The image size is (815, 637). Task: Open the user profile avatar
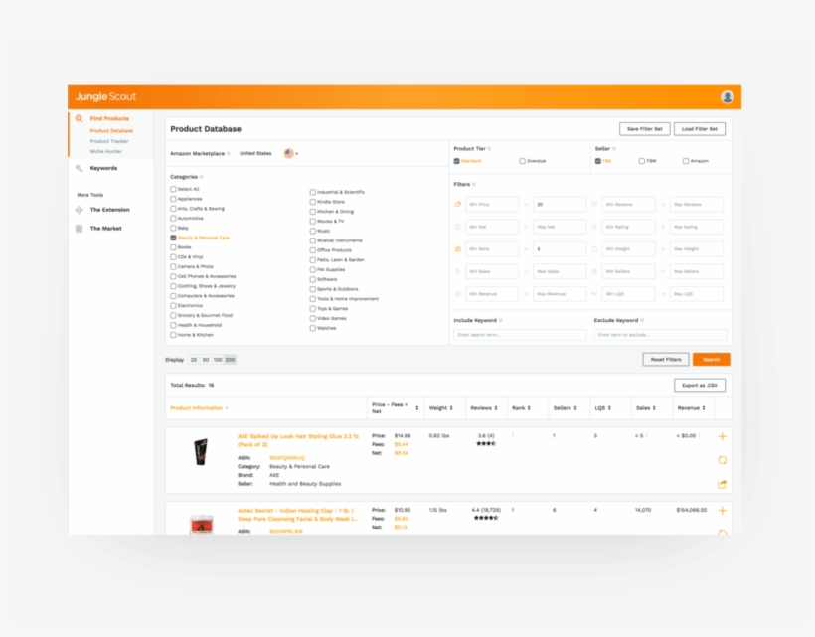(727, 97)
